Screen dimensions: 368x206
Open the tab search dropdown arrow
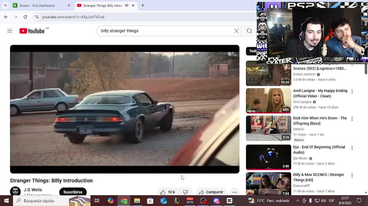tap(5, 5)
